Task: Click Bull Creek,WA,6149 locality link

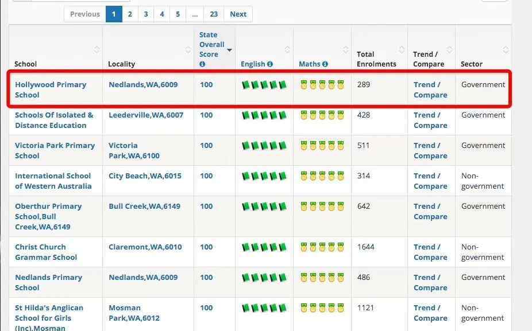Action: tap(144, 207)
